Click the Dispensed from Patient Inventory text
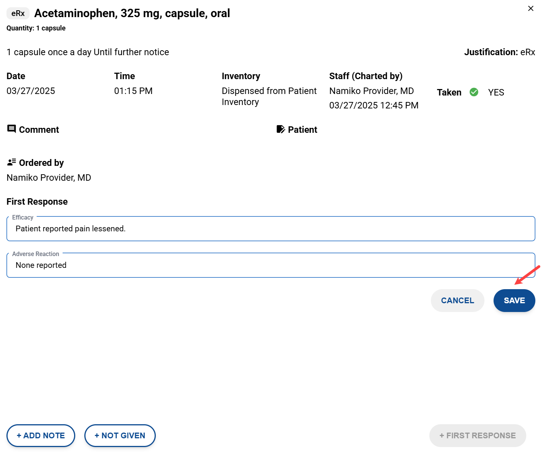Viewport: 546px width, 452px height. coord(269,96)
